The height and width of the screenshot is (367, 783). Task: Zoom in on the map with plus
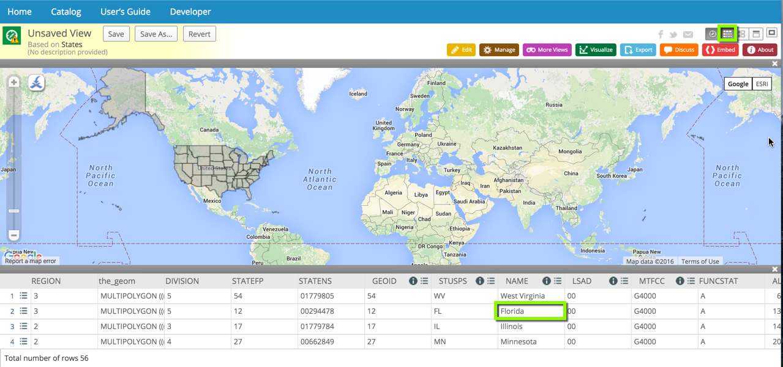(13, 82)
